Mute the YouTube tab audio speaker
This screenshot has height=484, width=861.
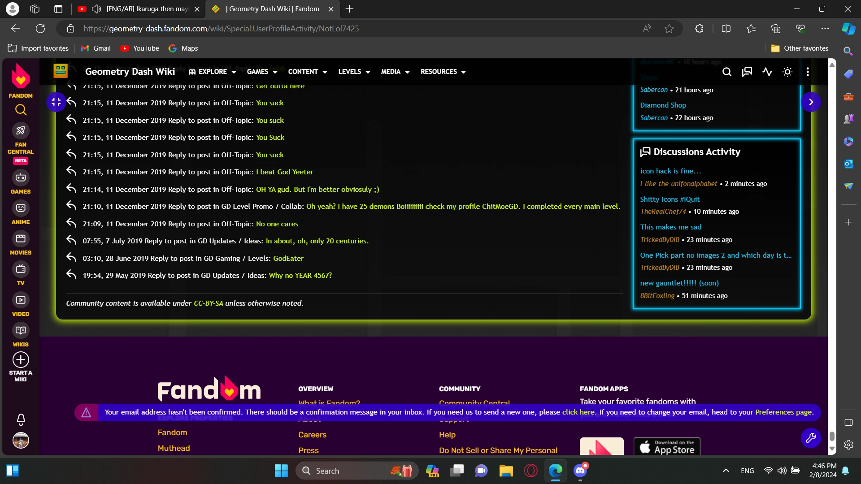(96, 9)
